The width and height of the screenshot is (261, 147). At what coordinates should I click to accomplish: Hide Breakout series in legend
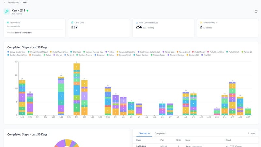[100, 55]
